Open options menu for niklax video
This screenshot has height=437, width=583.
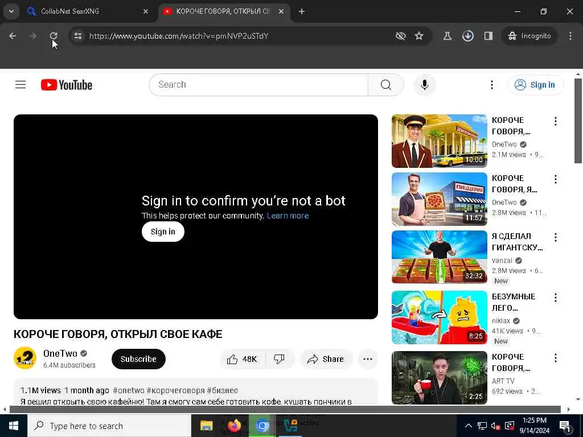click(556, 297)
